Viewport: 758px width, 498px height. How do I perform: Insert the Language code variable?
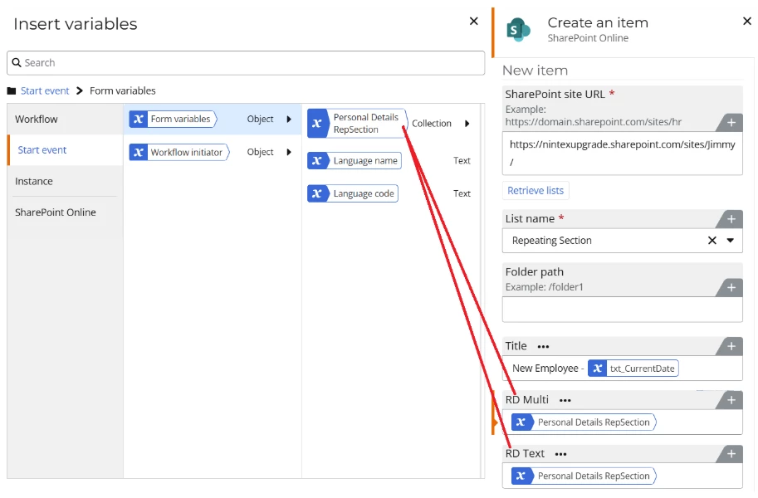[352, 193]
